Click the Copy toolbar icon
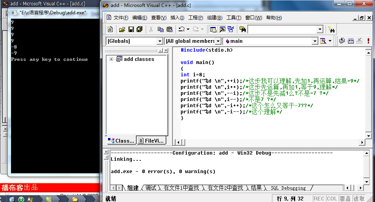 pyautogui.click(x=160, y=29)
